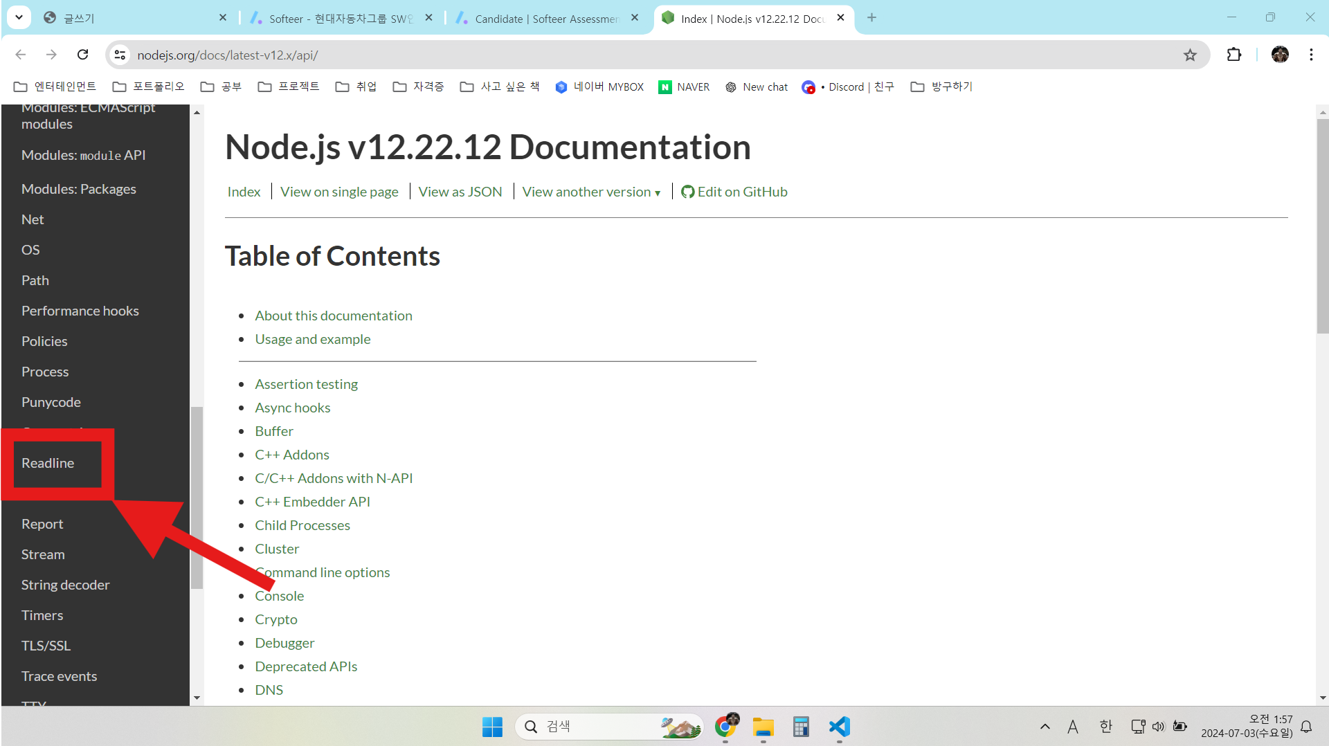Click sidebar scrollbar down arrow
The height and width of the screenshot is (746, 1329).
(197, 698)
